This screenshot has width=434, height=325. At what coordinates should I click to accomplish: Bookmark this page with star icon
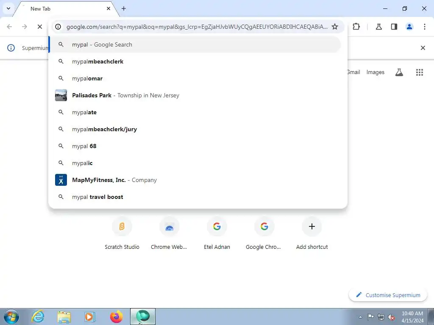tap(335, 27)
